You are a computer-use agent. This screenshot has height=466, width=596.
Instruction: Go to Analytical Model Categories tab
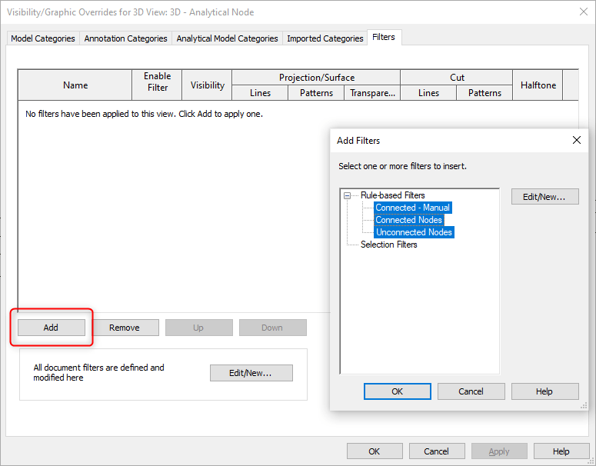[x=227, y=38]
